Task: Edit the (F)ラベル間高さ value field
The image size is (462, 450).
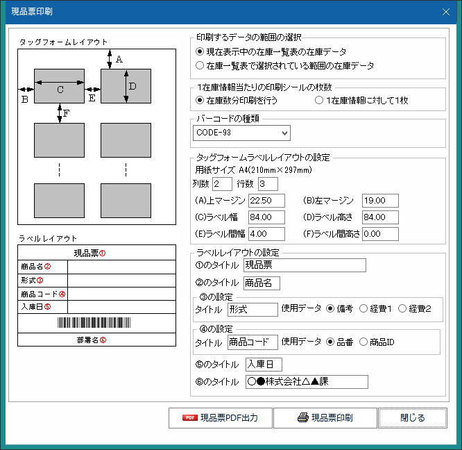Action: click(380, 234)
